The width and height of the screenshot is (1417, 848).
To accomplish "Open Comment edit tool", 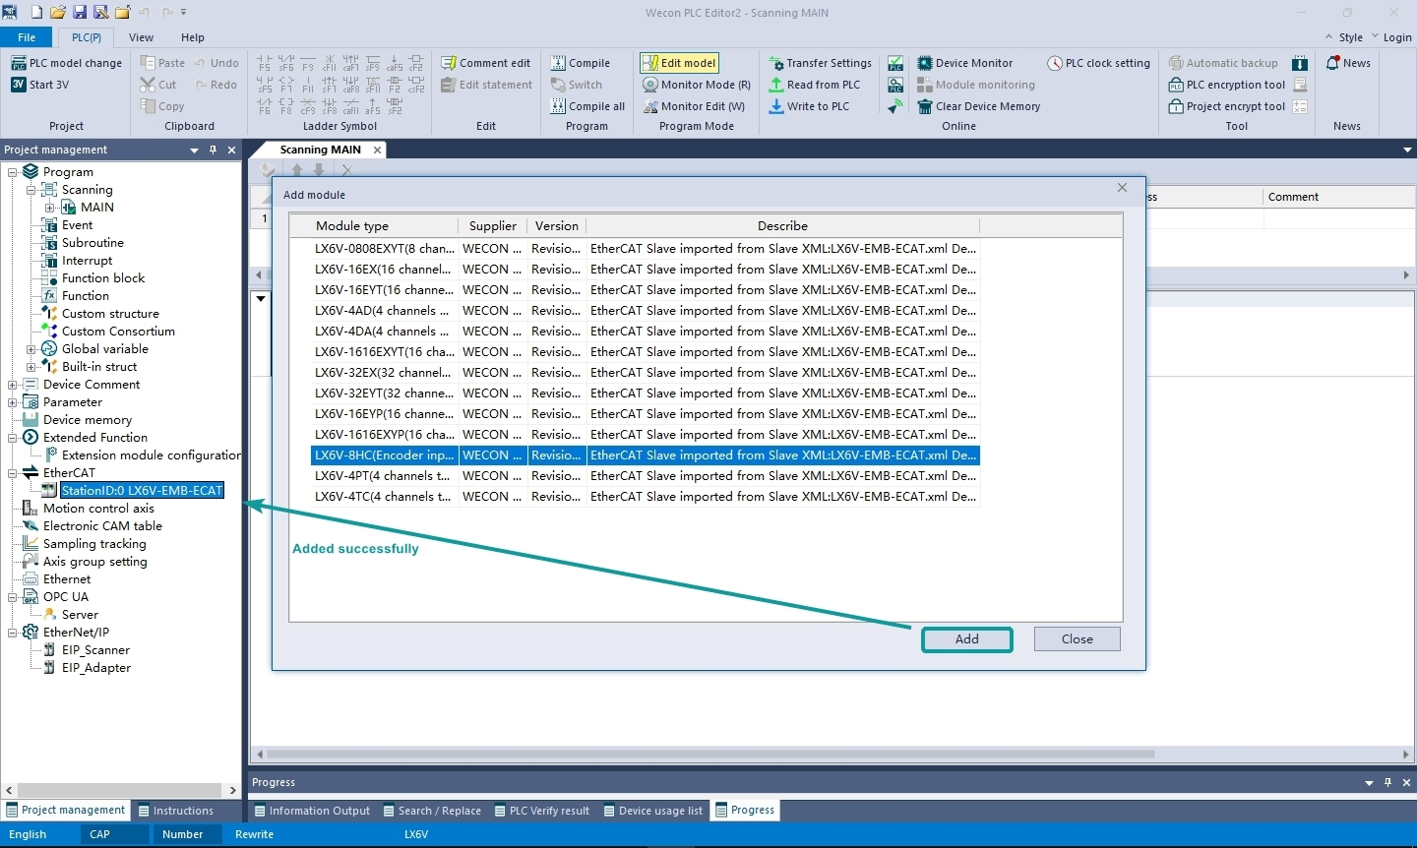I will click(x=486, y=63).
